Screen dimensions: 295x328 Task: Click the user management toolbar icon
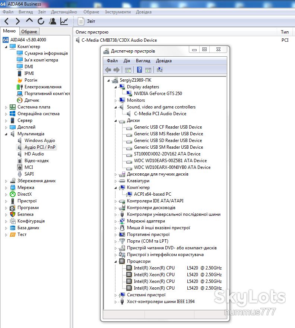point(53,21)
